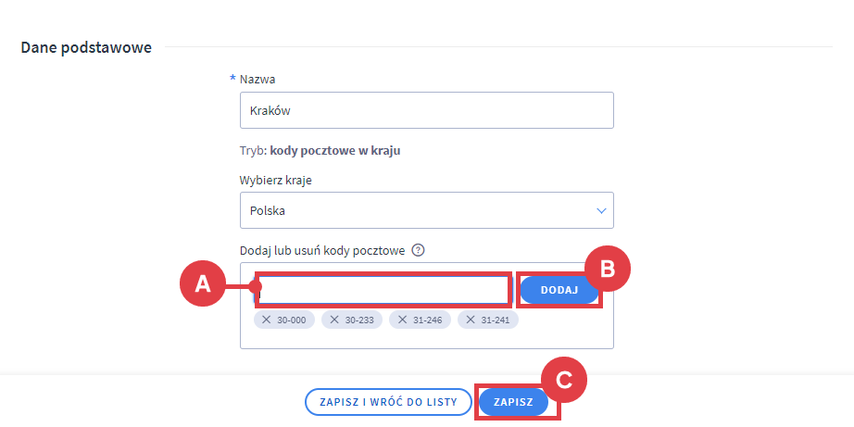Focus the Nazwa field containing Kraków

coord(426,110)
